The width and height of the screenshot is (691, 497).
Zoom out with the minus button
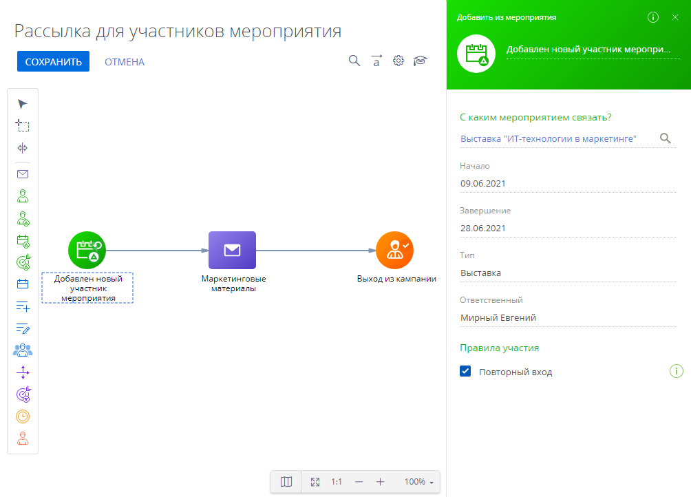click(x=359, y=482)
